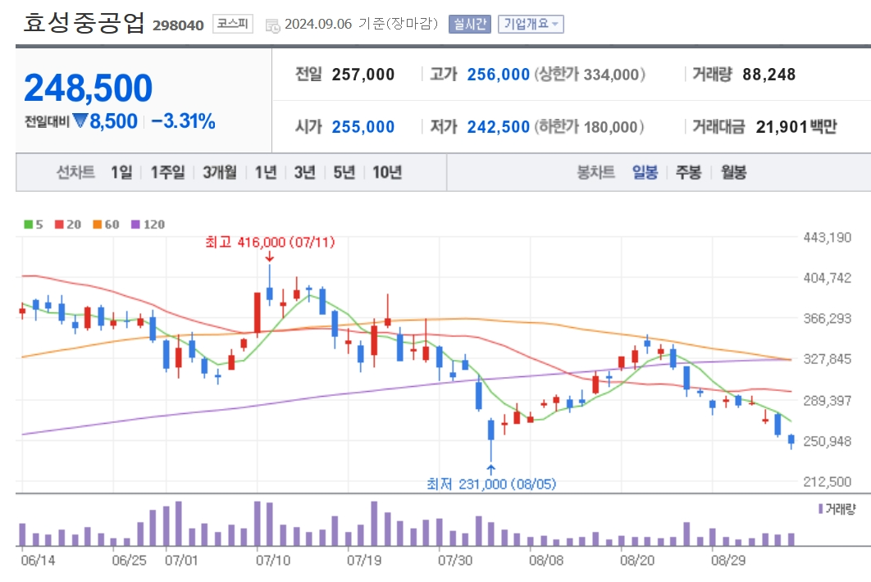Click the 실시간 button
The width and height of the screenshot is (871, 582).
click(x=470, y=24)
